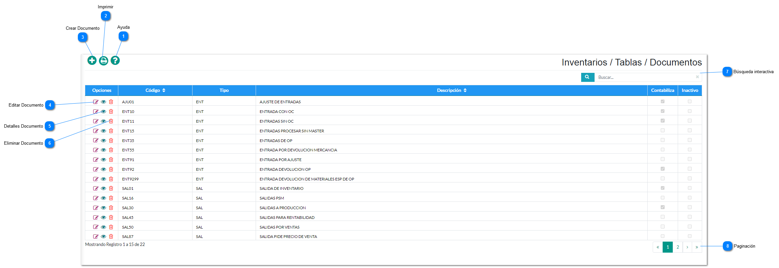This screenshot has width=779, height=268.
Task: Click the Inventarios / Tablas / Documentos heading
Action: 632,62
